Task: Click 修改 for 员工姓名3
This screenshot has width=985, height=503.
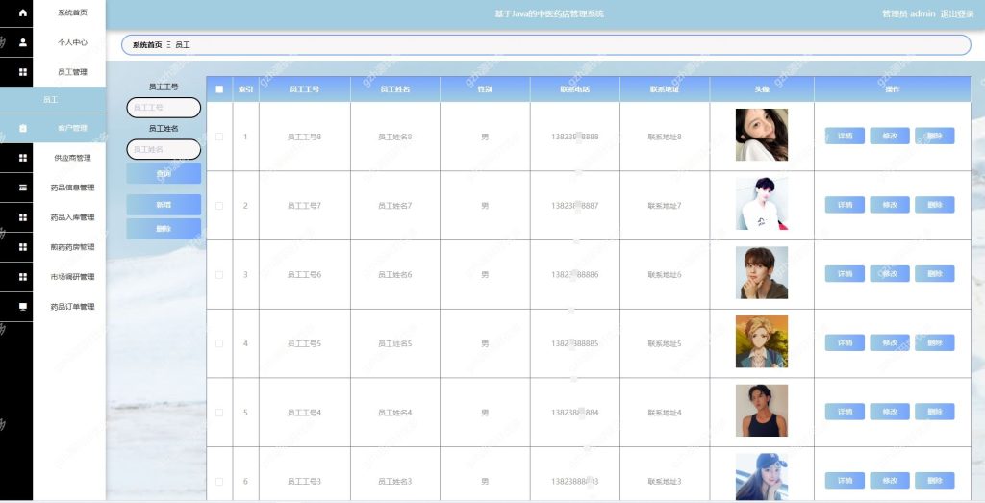Action: point(890,481)
